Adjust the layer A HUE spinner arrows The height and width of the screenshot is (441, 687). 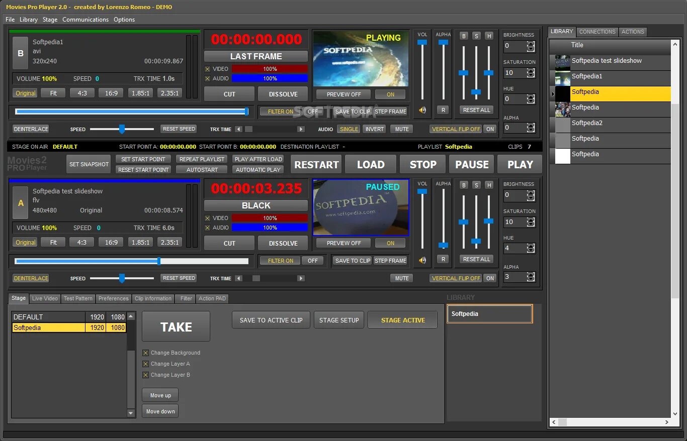pos(531,248)
